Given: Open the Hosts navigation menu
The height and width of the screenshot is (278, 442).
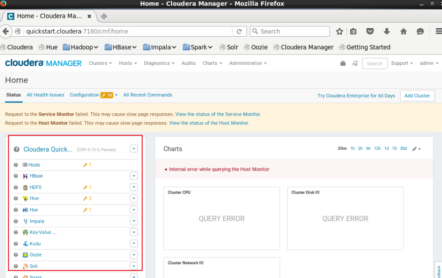Looking at the screenshot, I should [128, 63].
